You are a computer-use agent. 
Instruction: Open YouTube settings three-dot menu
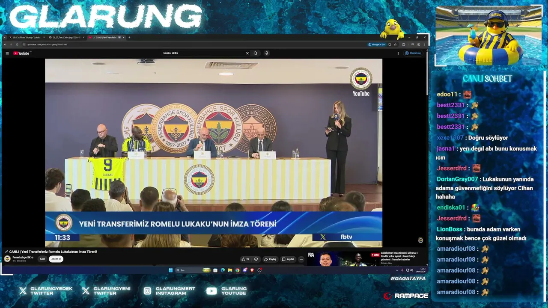click(x=399, y=53)
